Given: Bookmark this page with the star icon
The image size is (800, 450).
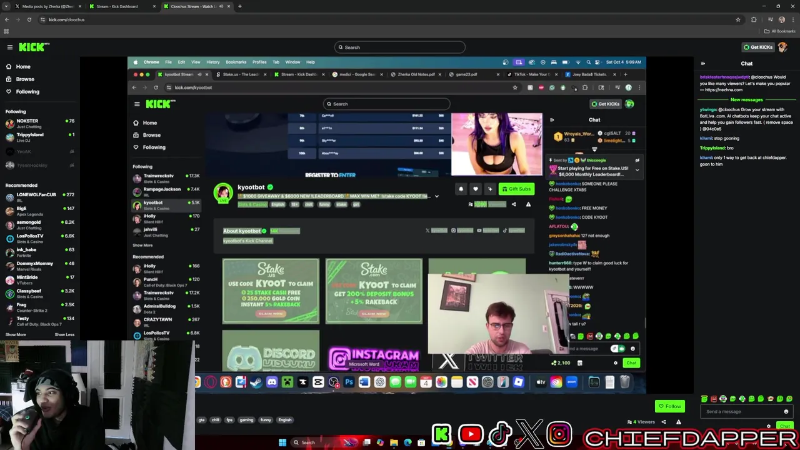Looking at the screenshot, I should click(738, 19).
